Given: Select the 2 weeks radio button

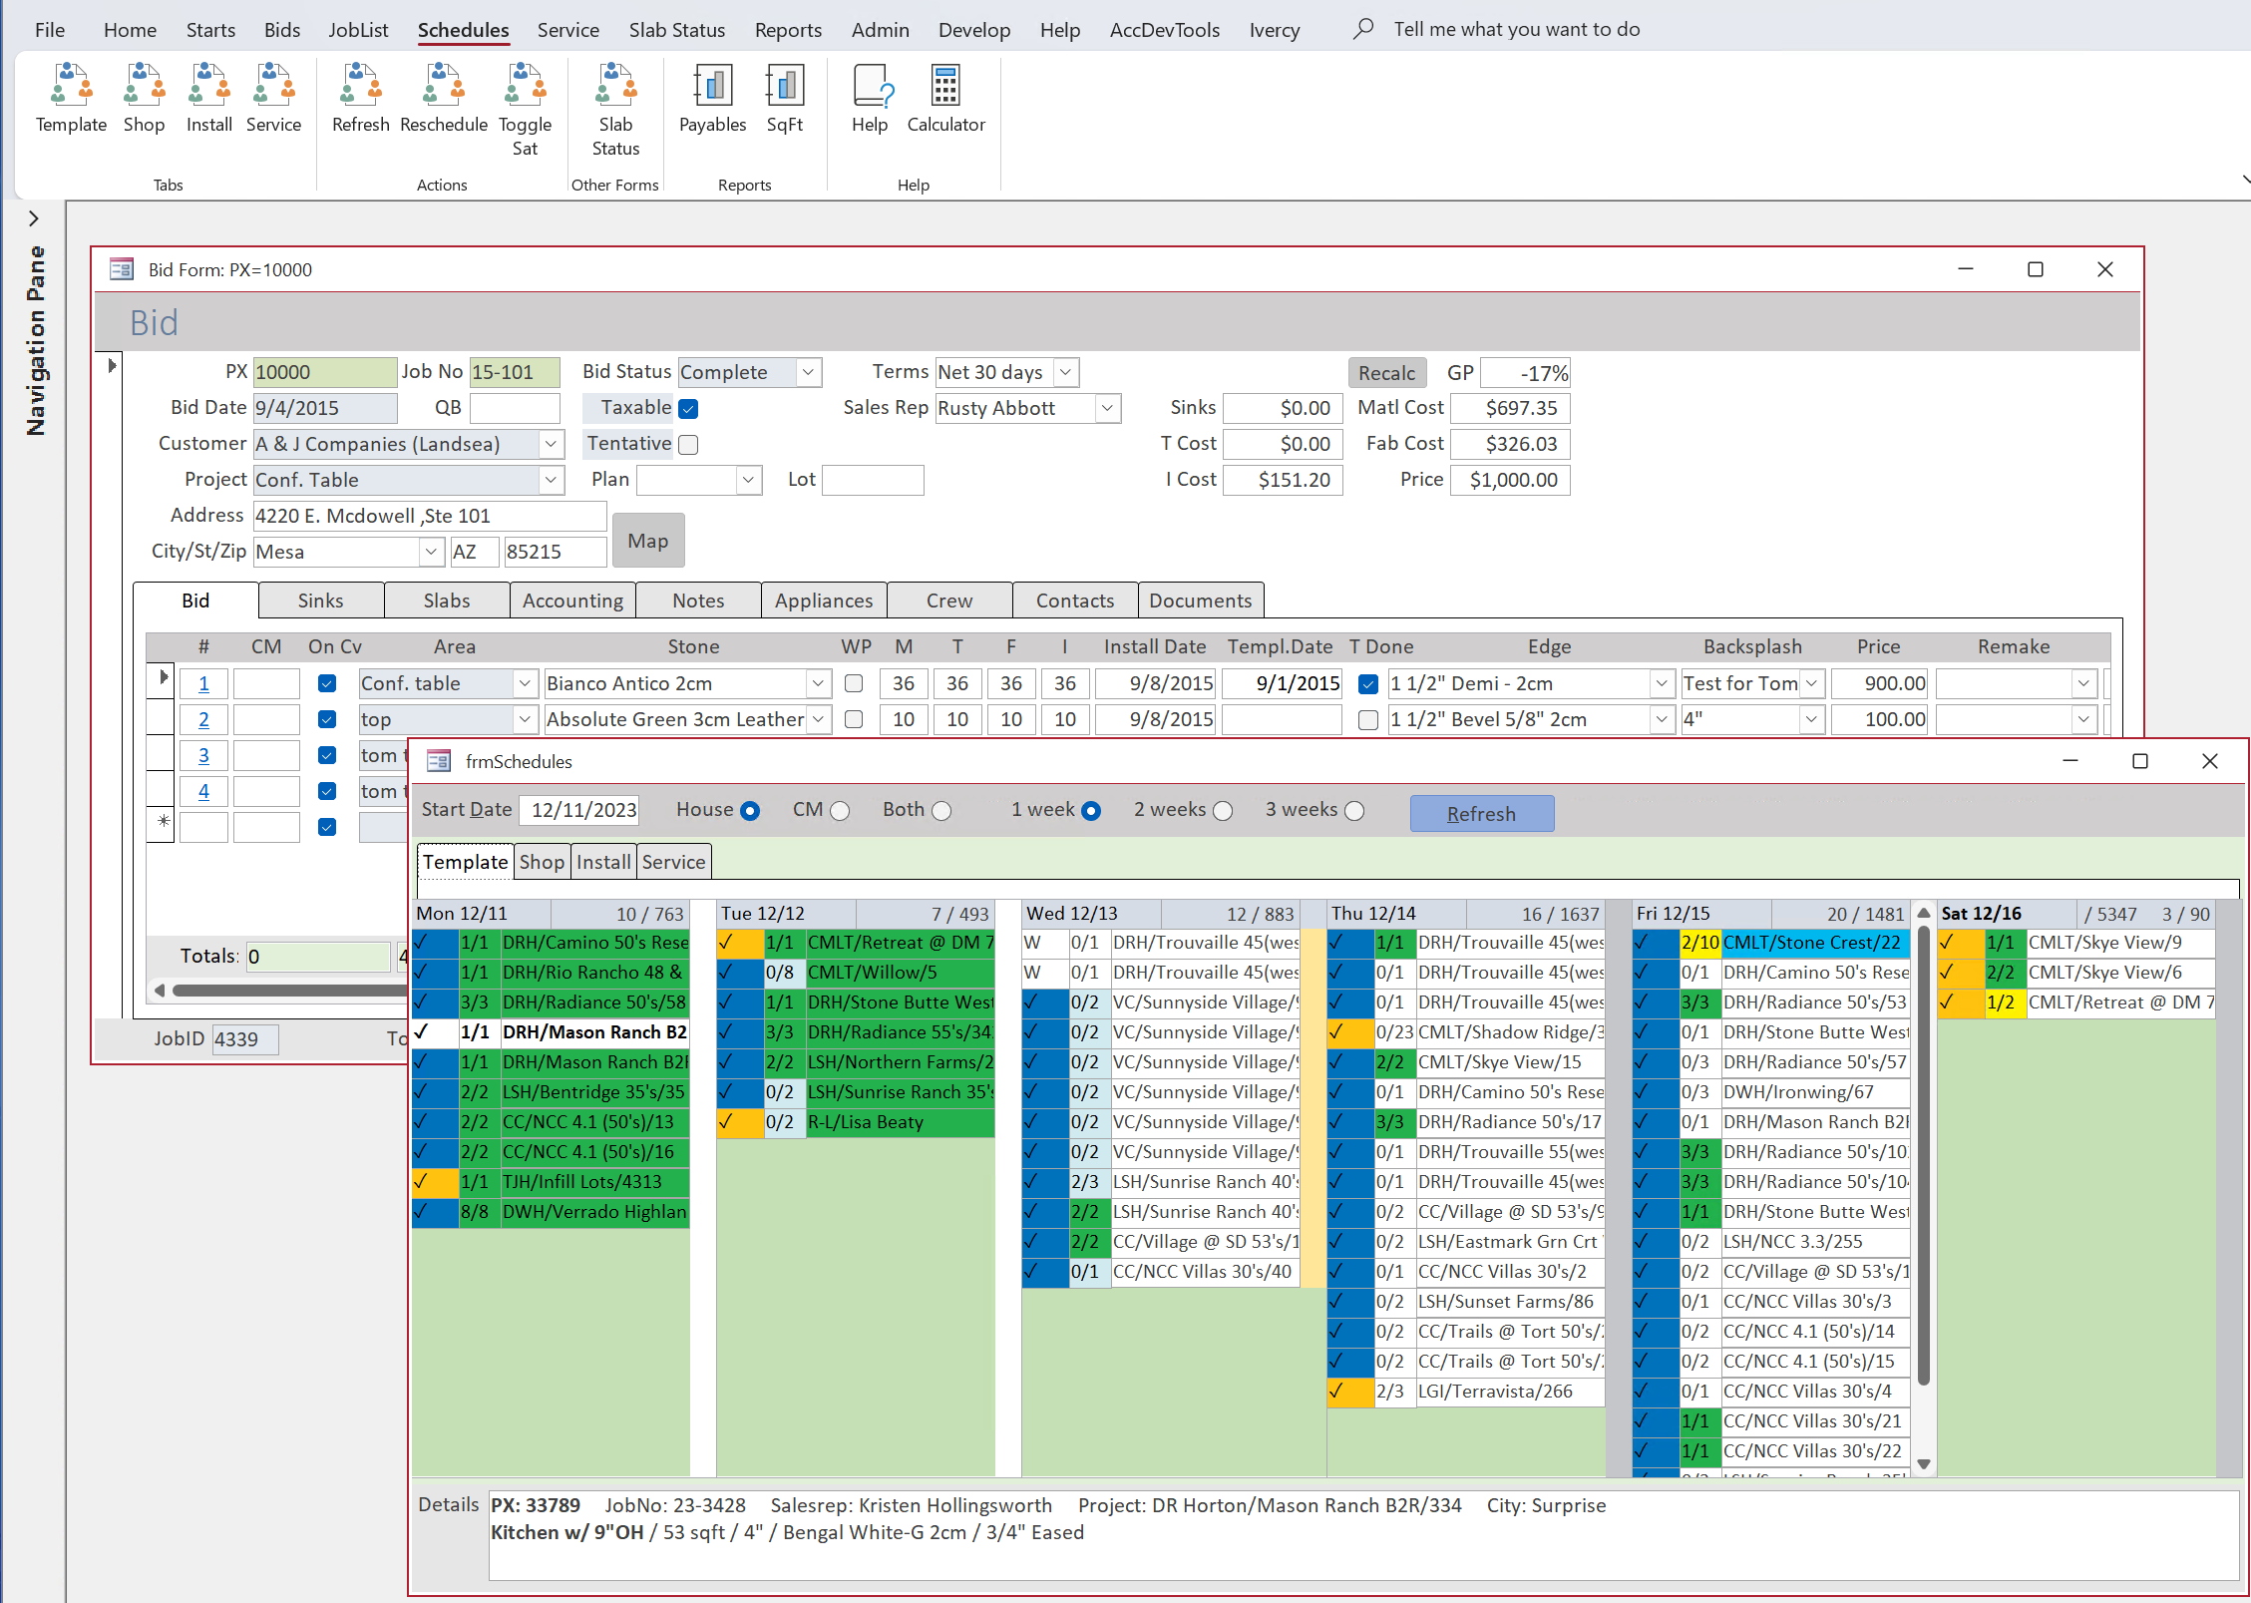Looking at the screenshot, I should (x=1223, y=811).
